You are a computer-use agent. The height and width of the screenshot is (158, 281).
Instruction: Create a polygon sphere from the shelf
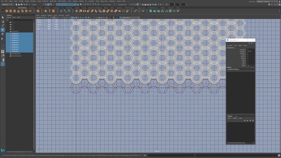pos(7,11)
